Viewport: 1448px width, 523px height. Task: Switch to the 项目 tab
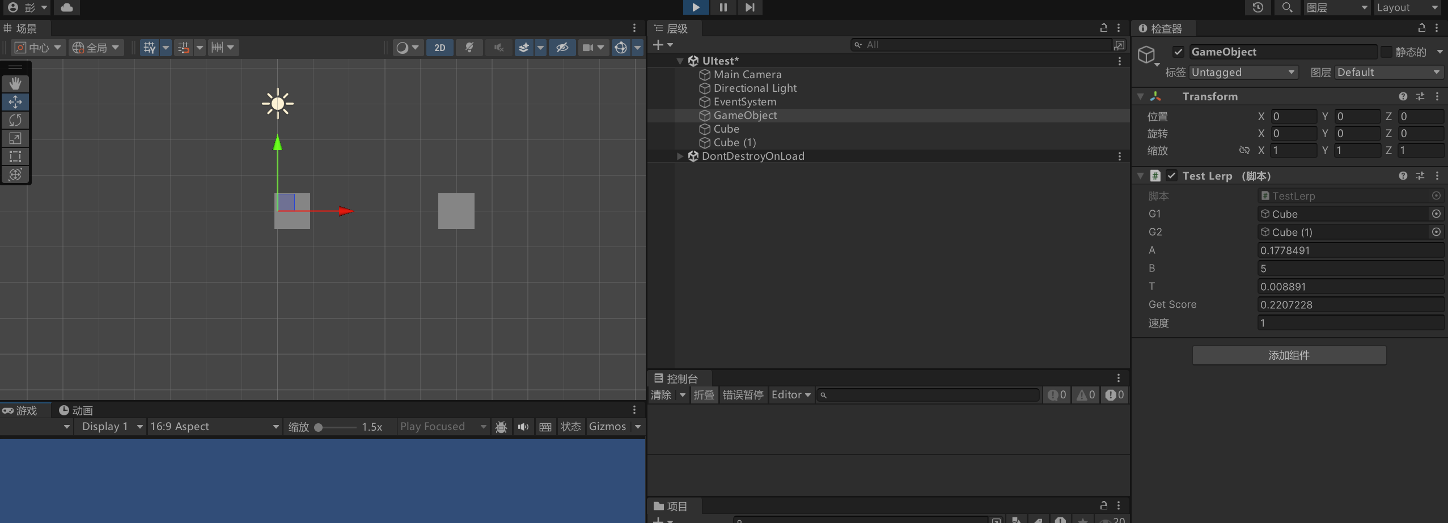pos(675,506)
